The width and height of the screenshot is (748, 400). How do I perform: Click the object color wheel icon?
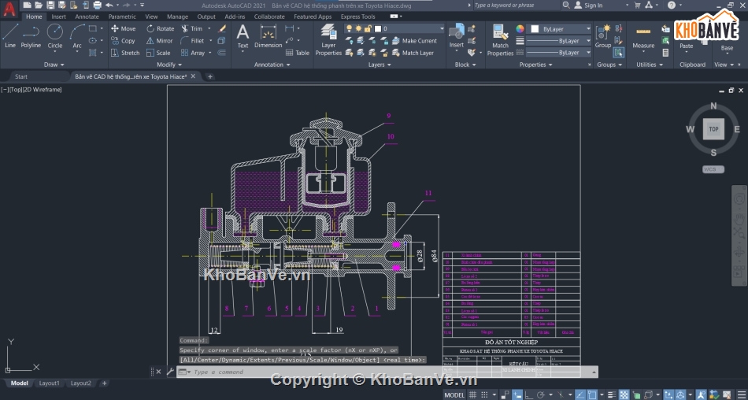point(520,28)
